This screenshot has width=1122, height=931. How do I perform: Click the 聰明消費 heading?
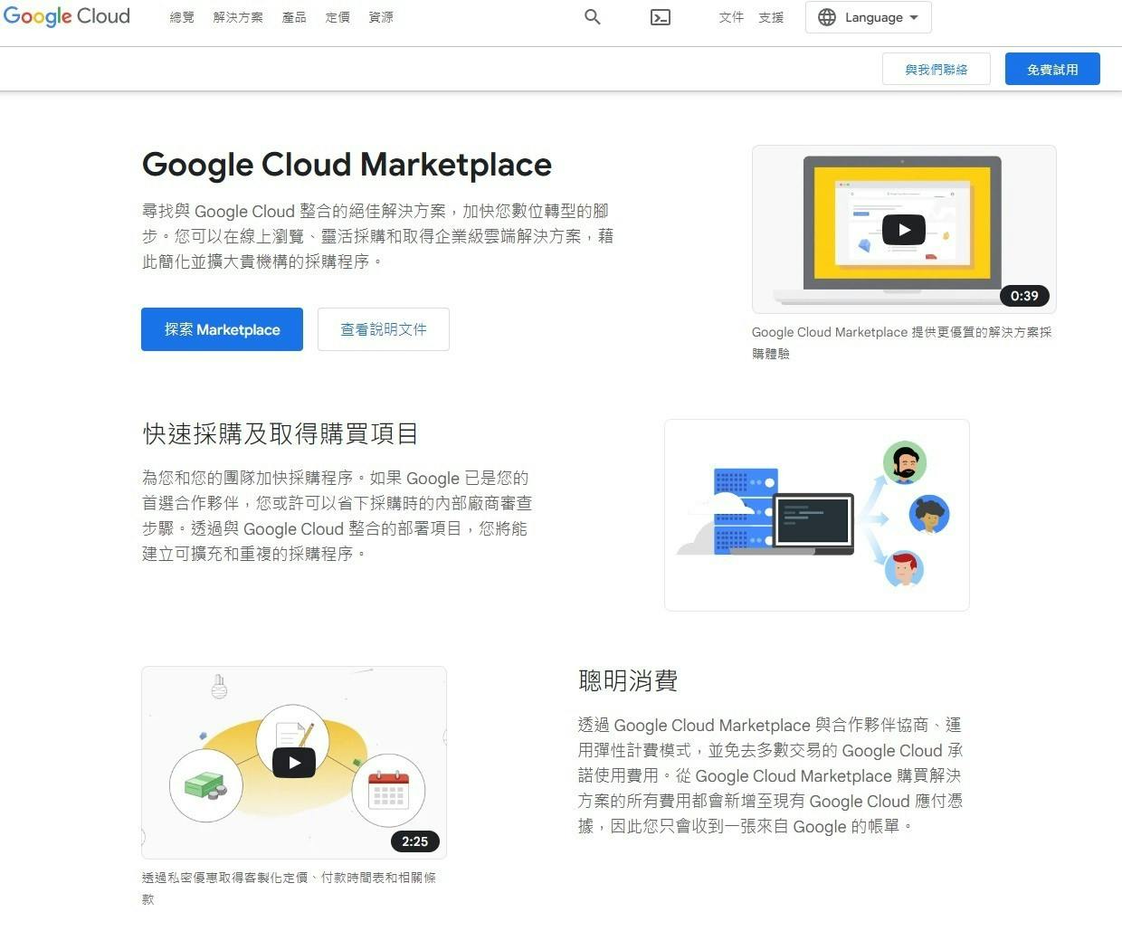coord(628,680)
